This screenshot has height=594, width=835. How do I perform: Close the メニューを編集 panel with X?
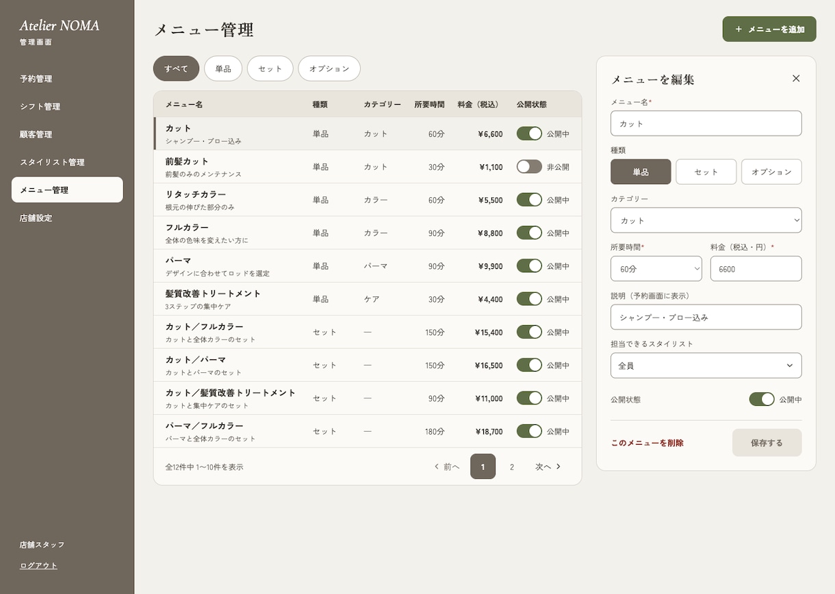796,79
